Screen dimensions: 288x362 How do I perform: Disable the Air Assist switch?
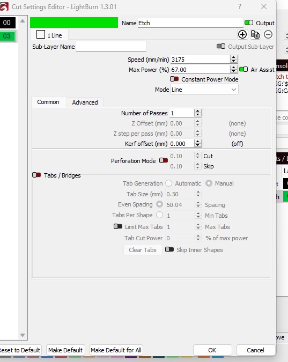click(x=243, y=69)
